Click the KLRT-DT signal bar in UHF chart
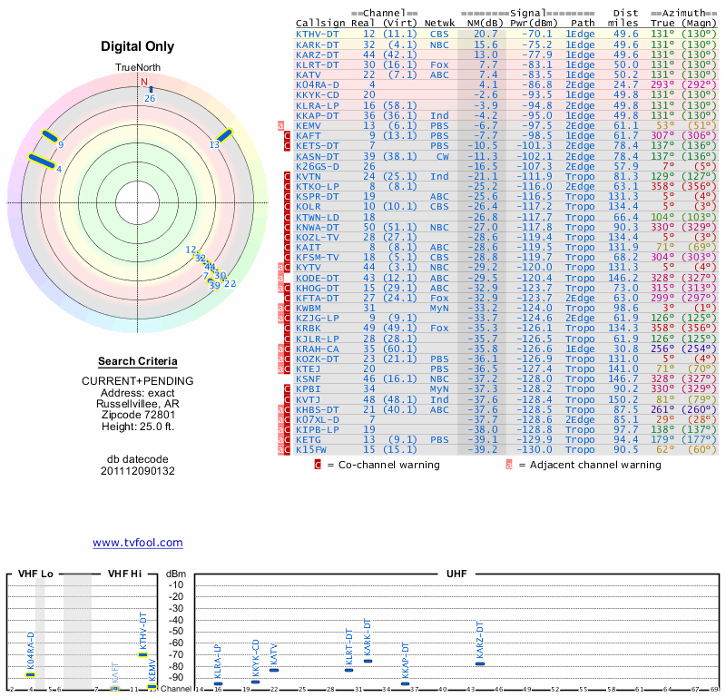726x697 pixels. tap(349, 669)
